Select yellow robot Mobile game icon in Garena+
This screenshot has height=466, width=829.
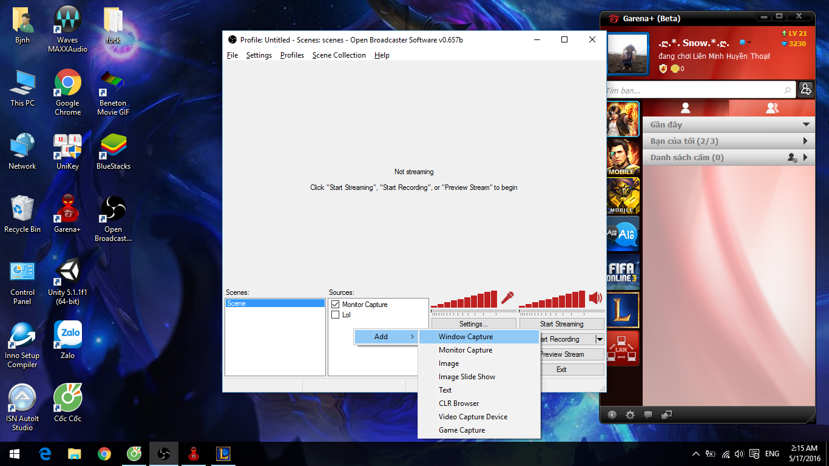click(623, 195)
